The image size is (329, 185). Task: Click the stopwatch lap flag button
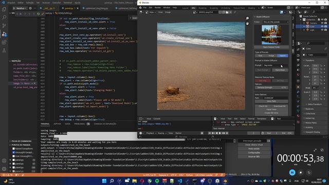301,173
